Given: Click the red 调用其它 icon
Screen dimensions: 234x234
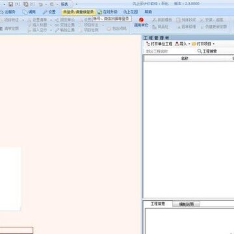Looking at the screenshot, I should [x=141, y=20].
